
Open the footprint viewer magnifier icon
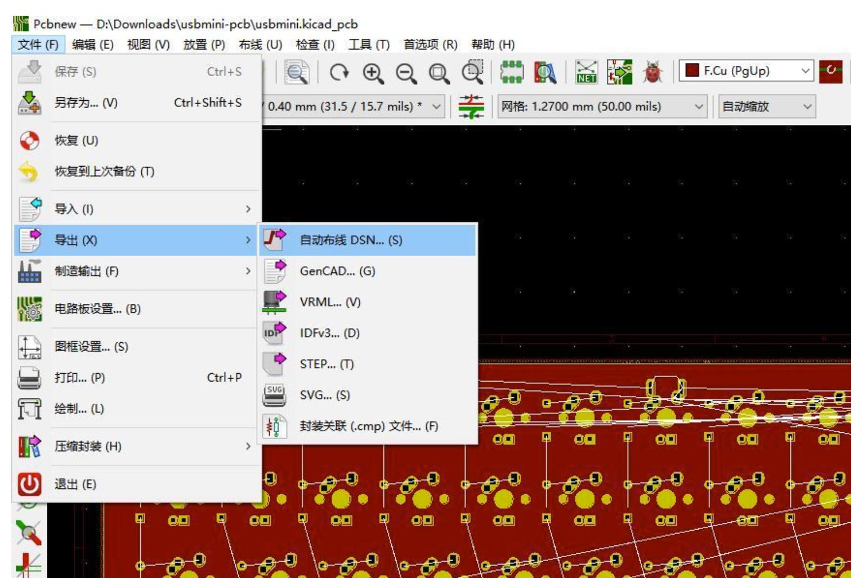545,71
